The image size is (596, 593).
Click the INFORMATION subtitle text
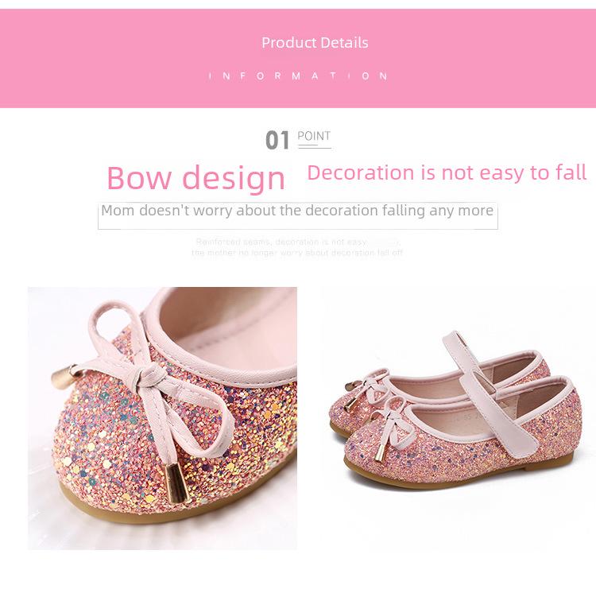tap(298, 76)
